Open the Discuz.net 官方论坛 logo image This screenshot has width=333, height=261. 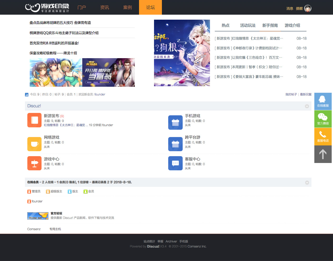[38, 216]
